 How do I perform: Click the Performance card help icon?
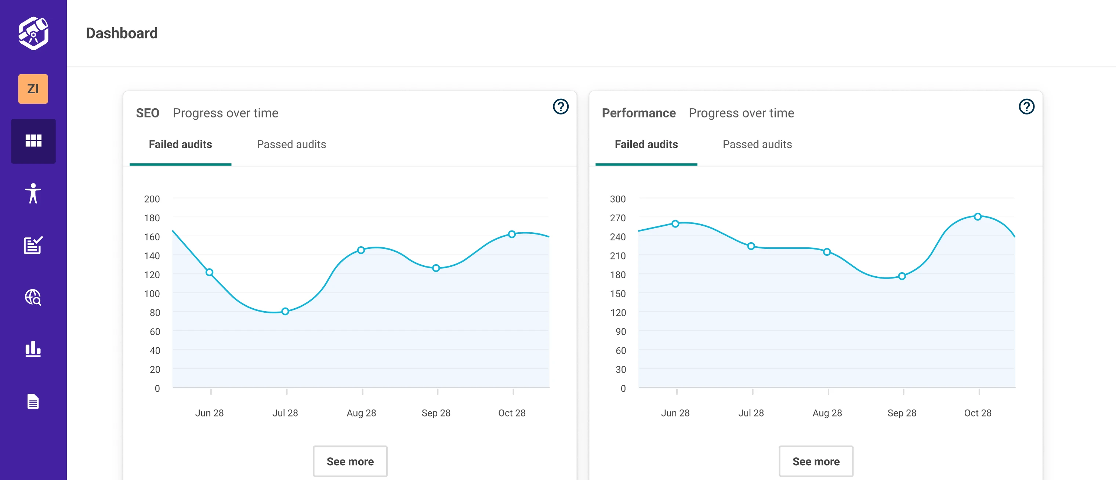[1026, 106]
